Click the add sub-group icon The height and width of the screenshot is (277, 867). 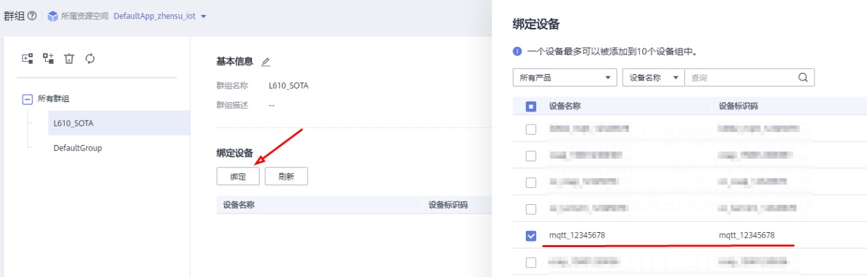tap(48, 59)
